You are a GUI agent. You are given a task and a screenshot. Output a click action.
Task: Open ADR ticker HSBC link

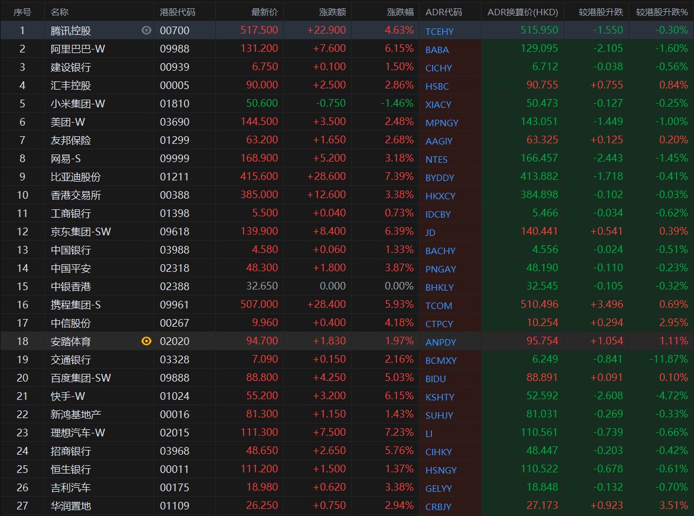[437, 86]
